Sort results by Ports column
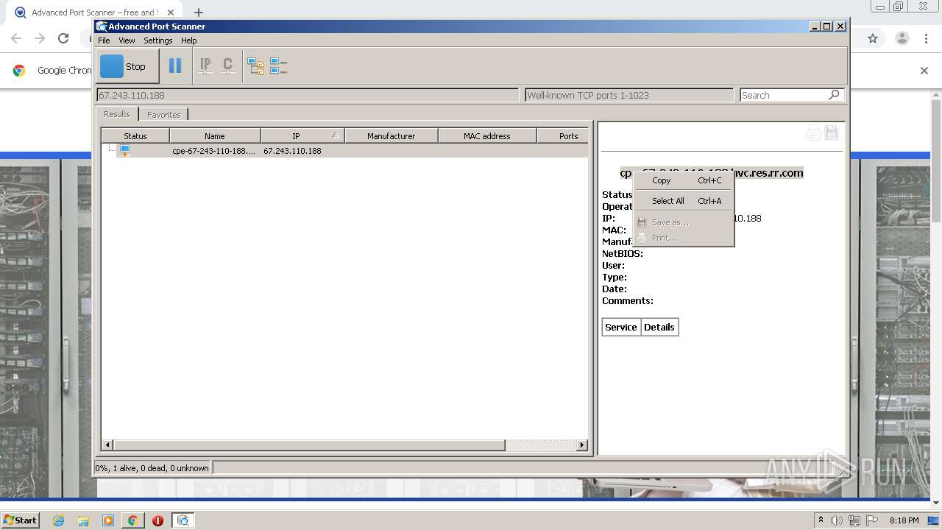The height and width of the screenshot is (530, 942). [x=563, y=135]
